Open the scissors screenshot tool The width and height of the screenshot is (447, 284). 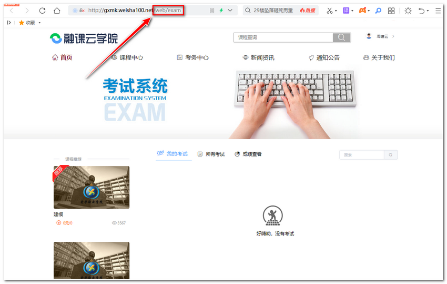tap(329, 11)
